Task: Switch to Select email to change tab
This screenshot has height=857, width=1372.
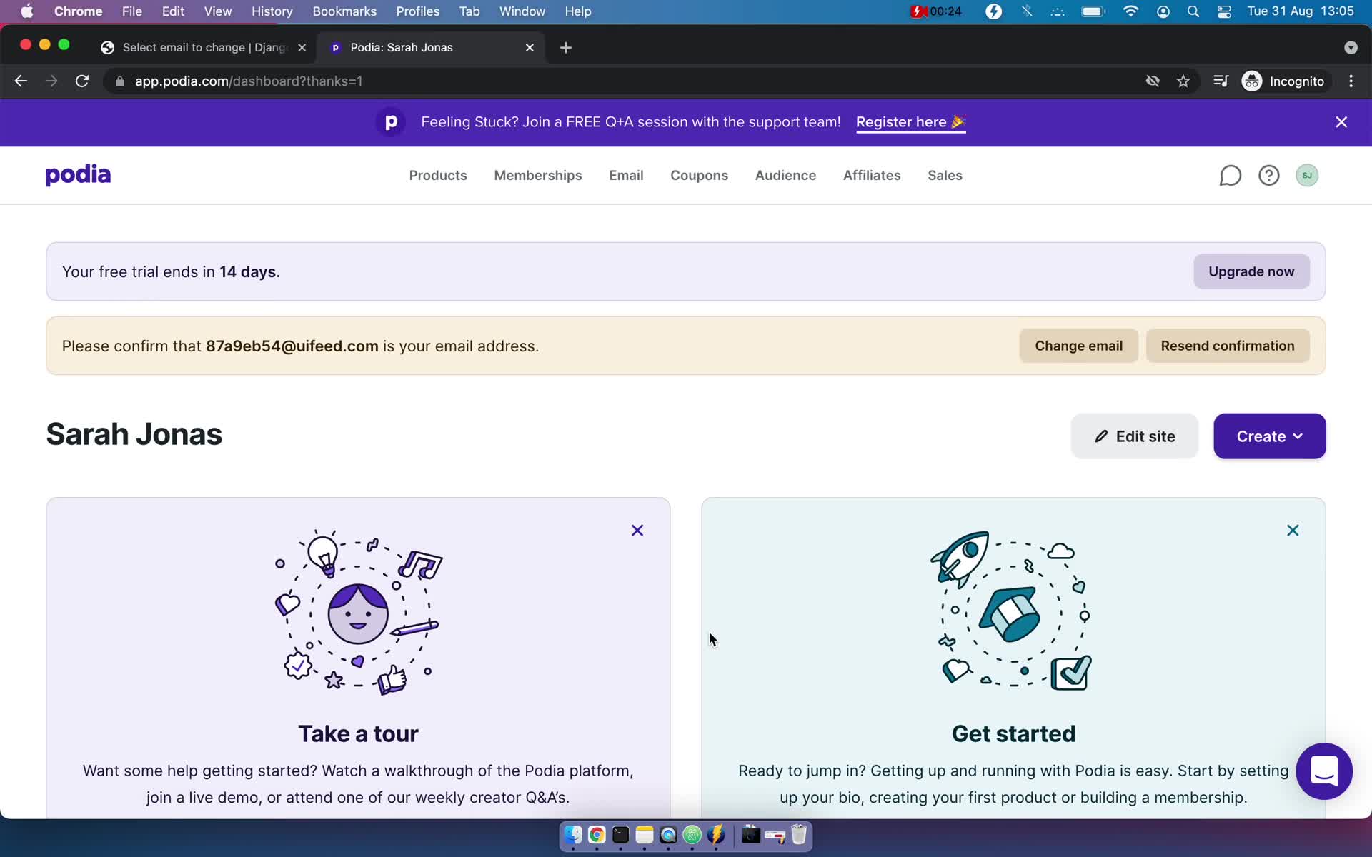Action: (x=204, y=47)
